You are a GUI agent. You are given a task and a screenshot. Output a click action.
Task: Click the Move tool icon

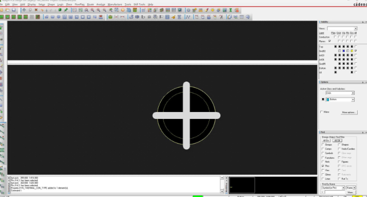[24, 10]
